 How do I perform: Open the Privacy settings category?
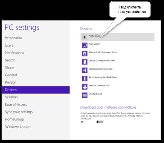pos(10,82)
